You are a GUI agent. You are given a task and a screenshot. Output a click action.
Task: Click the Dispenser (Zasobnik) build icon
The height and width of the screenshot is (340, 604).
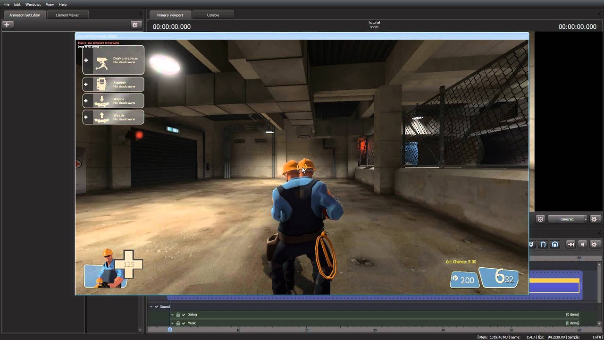(101, 85)
